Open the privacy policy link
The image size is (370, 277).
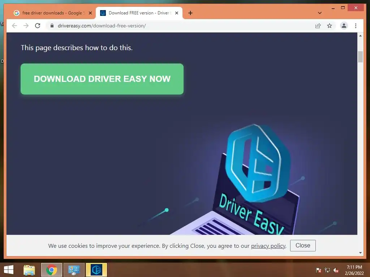tap(268, 246)
